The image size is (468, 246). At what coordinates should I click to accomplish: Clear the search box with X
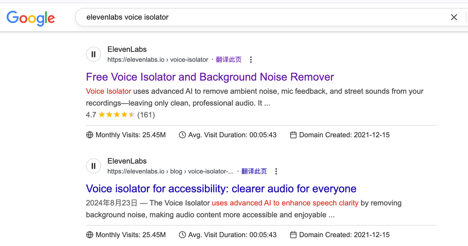click(x=454, y=17)
